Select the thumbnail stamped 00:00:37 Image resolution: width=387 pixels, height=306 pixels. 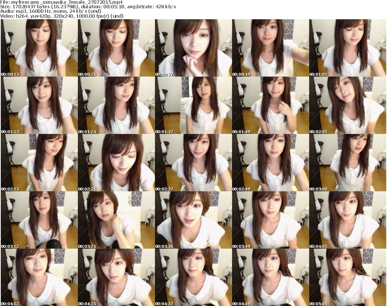point(193,48)
